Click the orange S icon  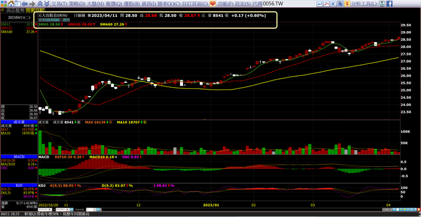[347, 4]
